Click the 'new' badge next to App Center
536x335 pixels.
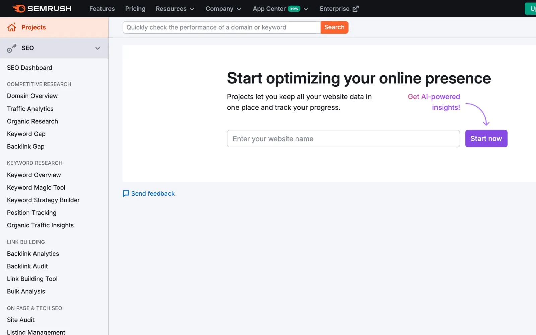coord(294,9)
